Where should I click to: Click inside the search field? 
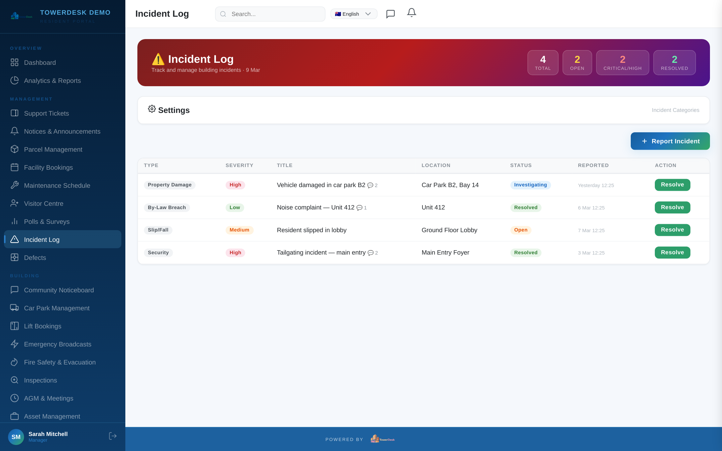pos(270,14)
